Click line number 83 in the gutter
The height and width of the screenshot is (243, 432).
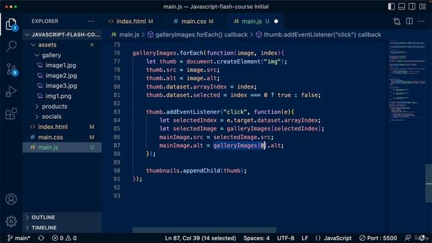tap(117, 112)
